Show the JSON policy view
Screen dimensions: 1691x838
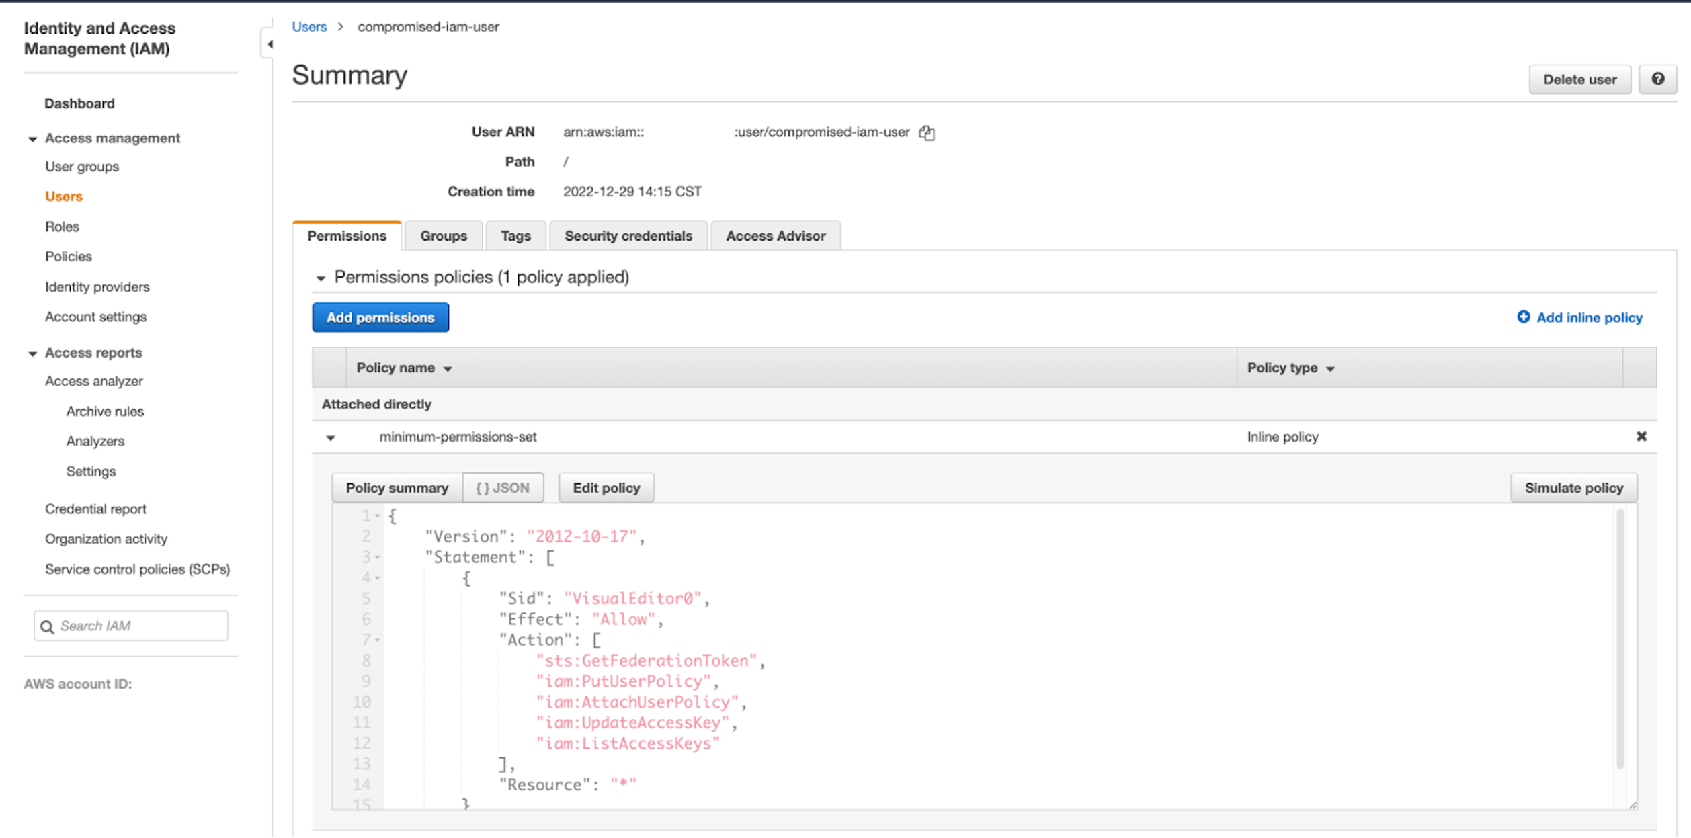pos(503,488)
